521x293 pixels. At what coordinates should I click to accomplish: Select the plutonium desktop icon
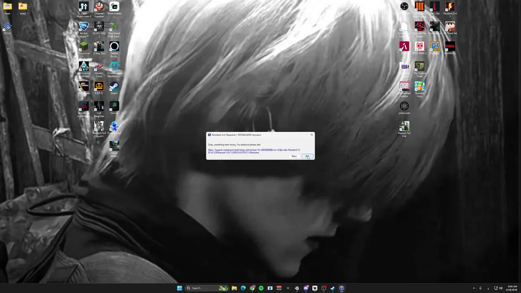404,108
